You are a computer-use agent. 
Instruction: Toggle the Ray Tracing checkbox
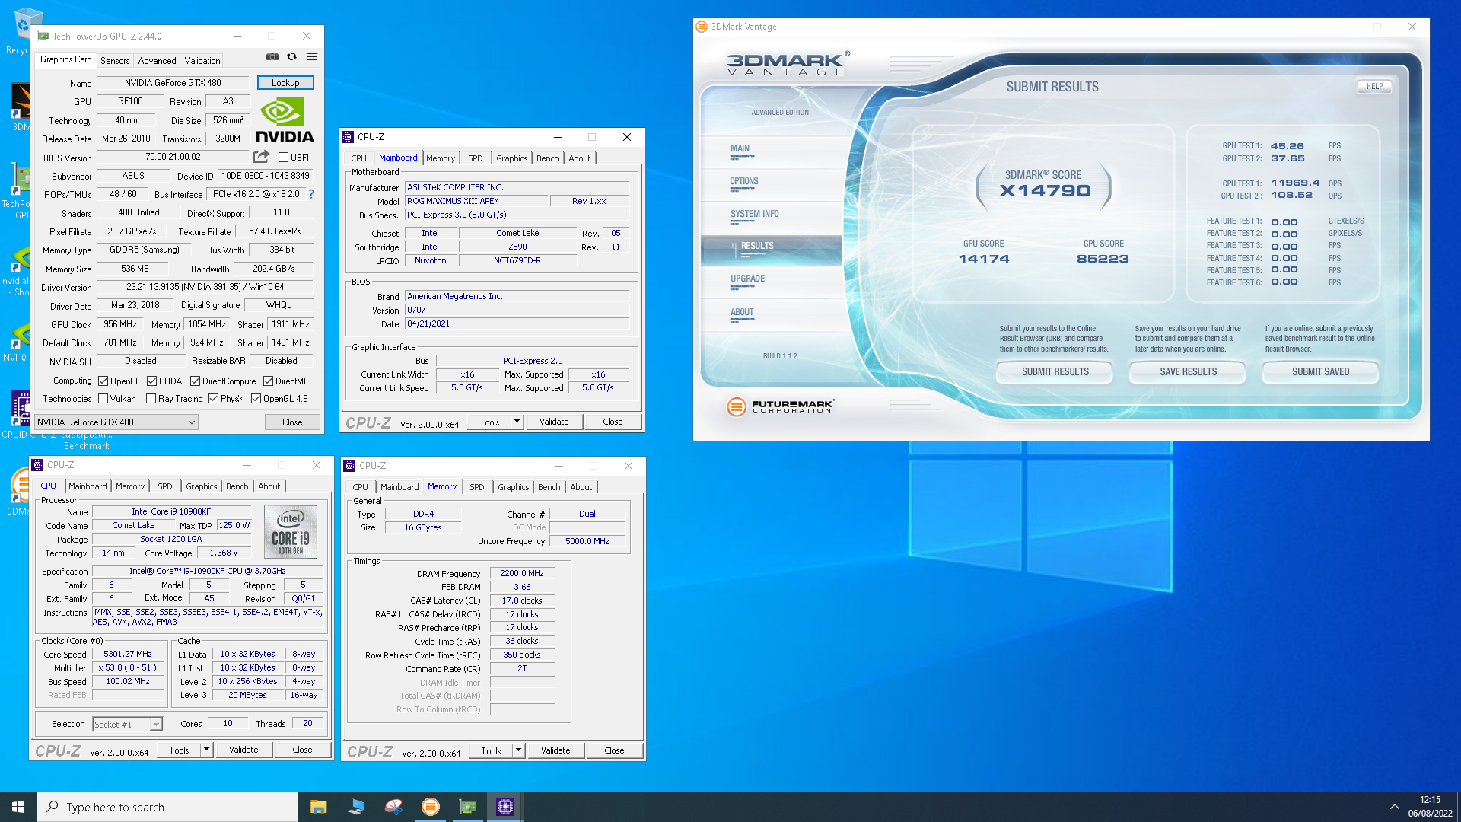(x=151, y=398)
